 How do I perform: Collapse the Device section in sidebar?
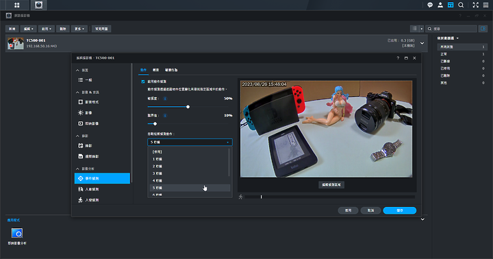[x=77, y=70]
